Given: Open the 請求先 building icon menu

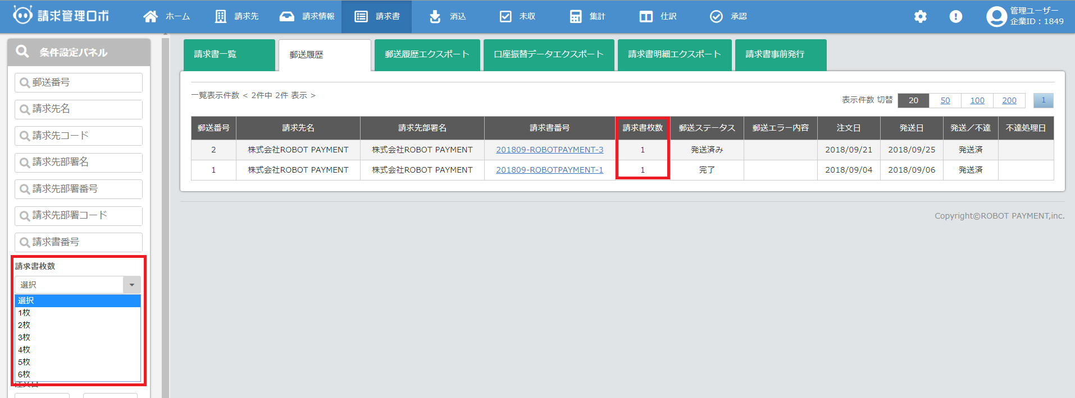Looking at the screenshot, I should [x=221, y=17].
